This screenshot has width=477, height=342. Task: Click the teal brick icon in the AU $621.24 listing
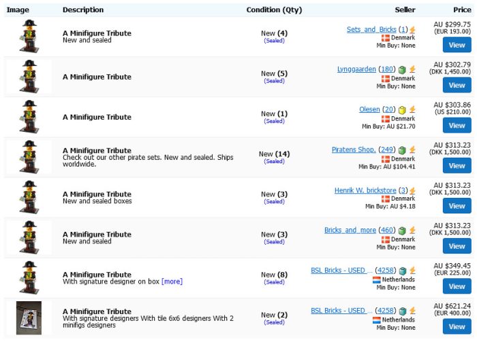tap(403, 311)
